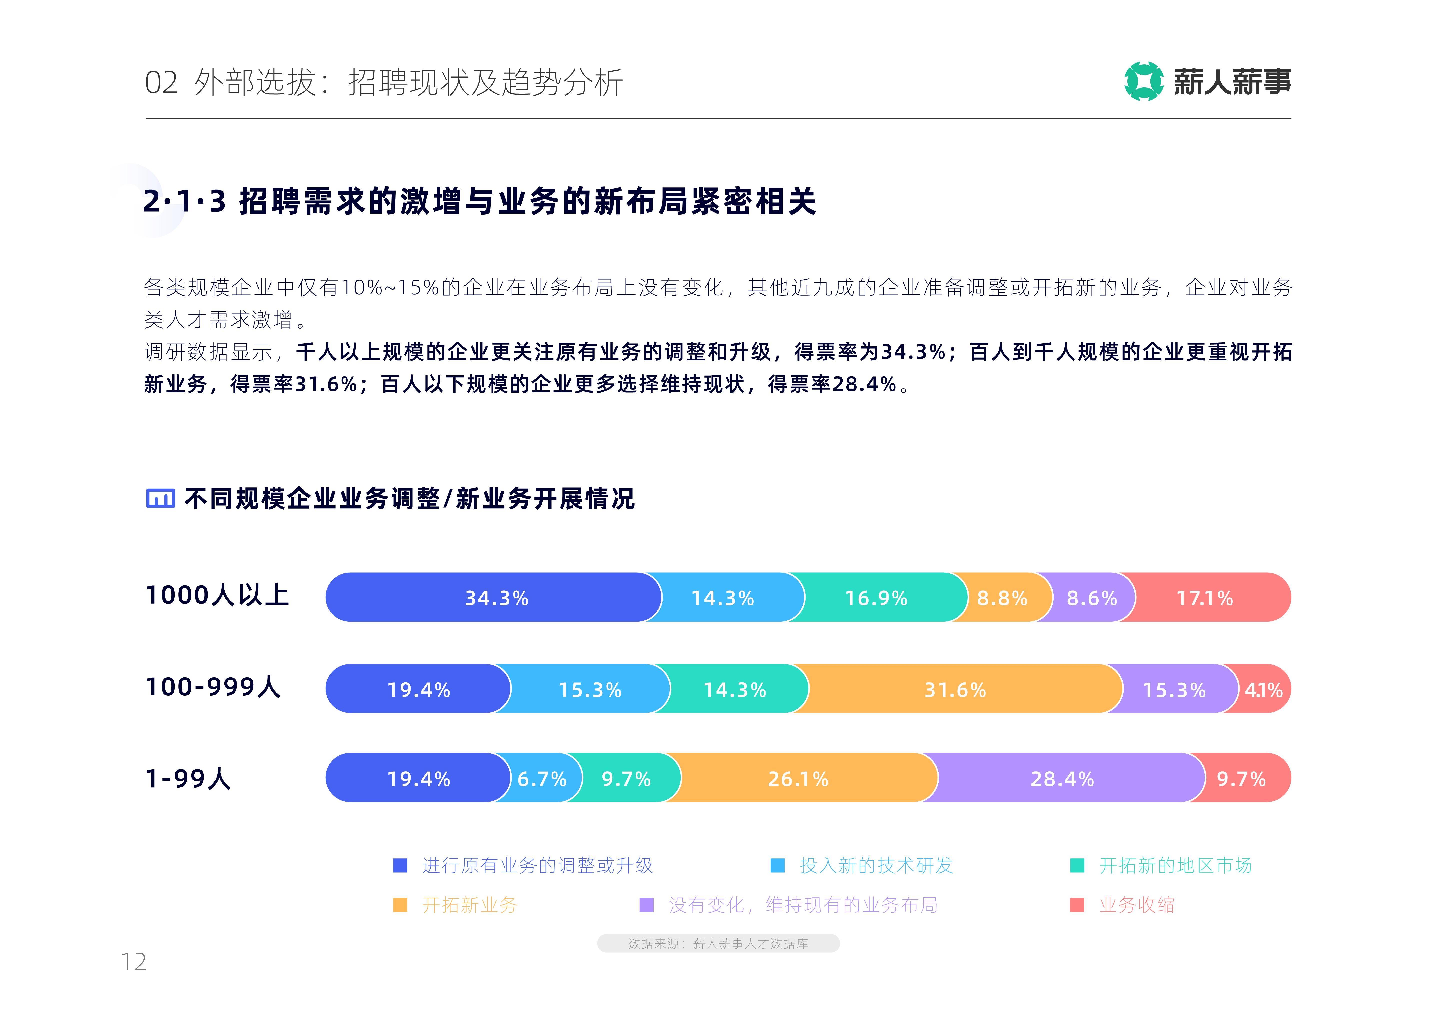Click the red legend swatch for 业务收缩
Image resolution: width=1437 pixels, height=1020 pixels.
1077,905
